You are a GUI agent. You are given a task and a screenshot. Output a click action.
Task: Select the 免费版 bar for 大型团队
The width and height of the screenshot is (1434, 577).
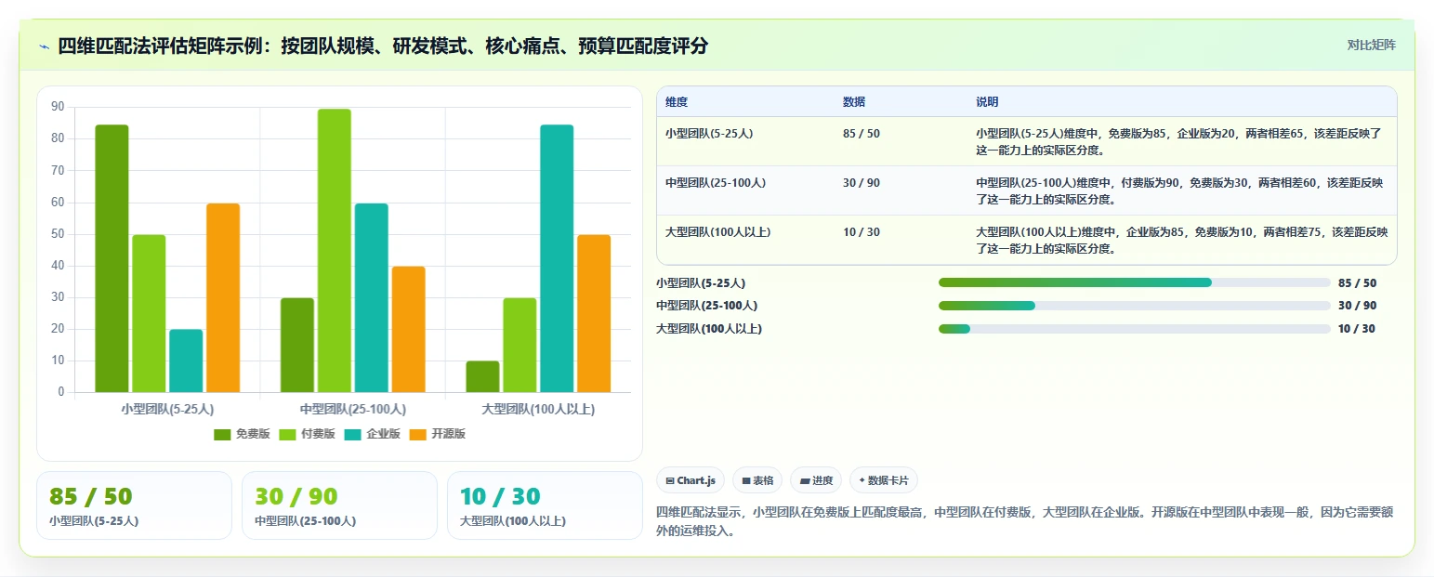(482, 376)
